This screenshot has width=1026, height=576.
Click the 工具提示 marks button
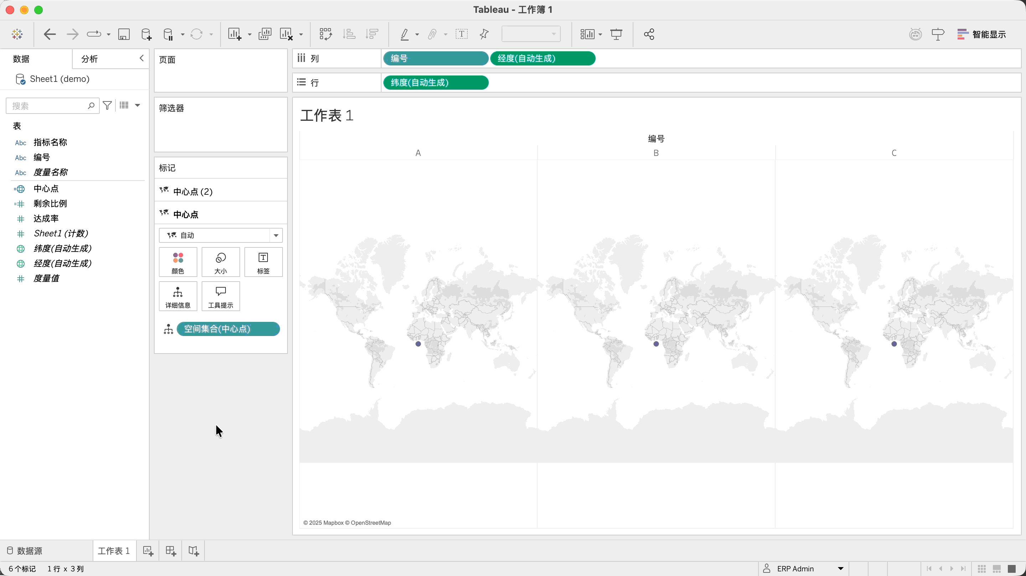(220, 297)
